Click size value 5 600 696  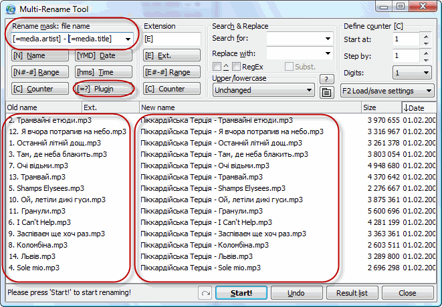[384, 211]
